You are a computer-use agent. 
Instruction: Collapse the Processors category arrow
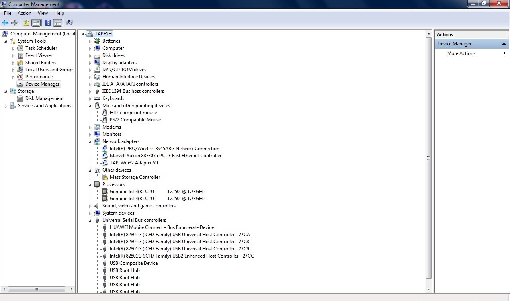click(90, 184)
